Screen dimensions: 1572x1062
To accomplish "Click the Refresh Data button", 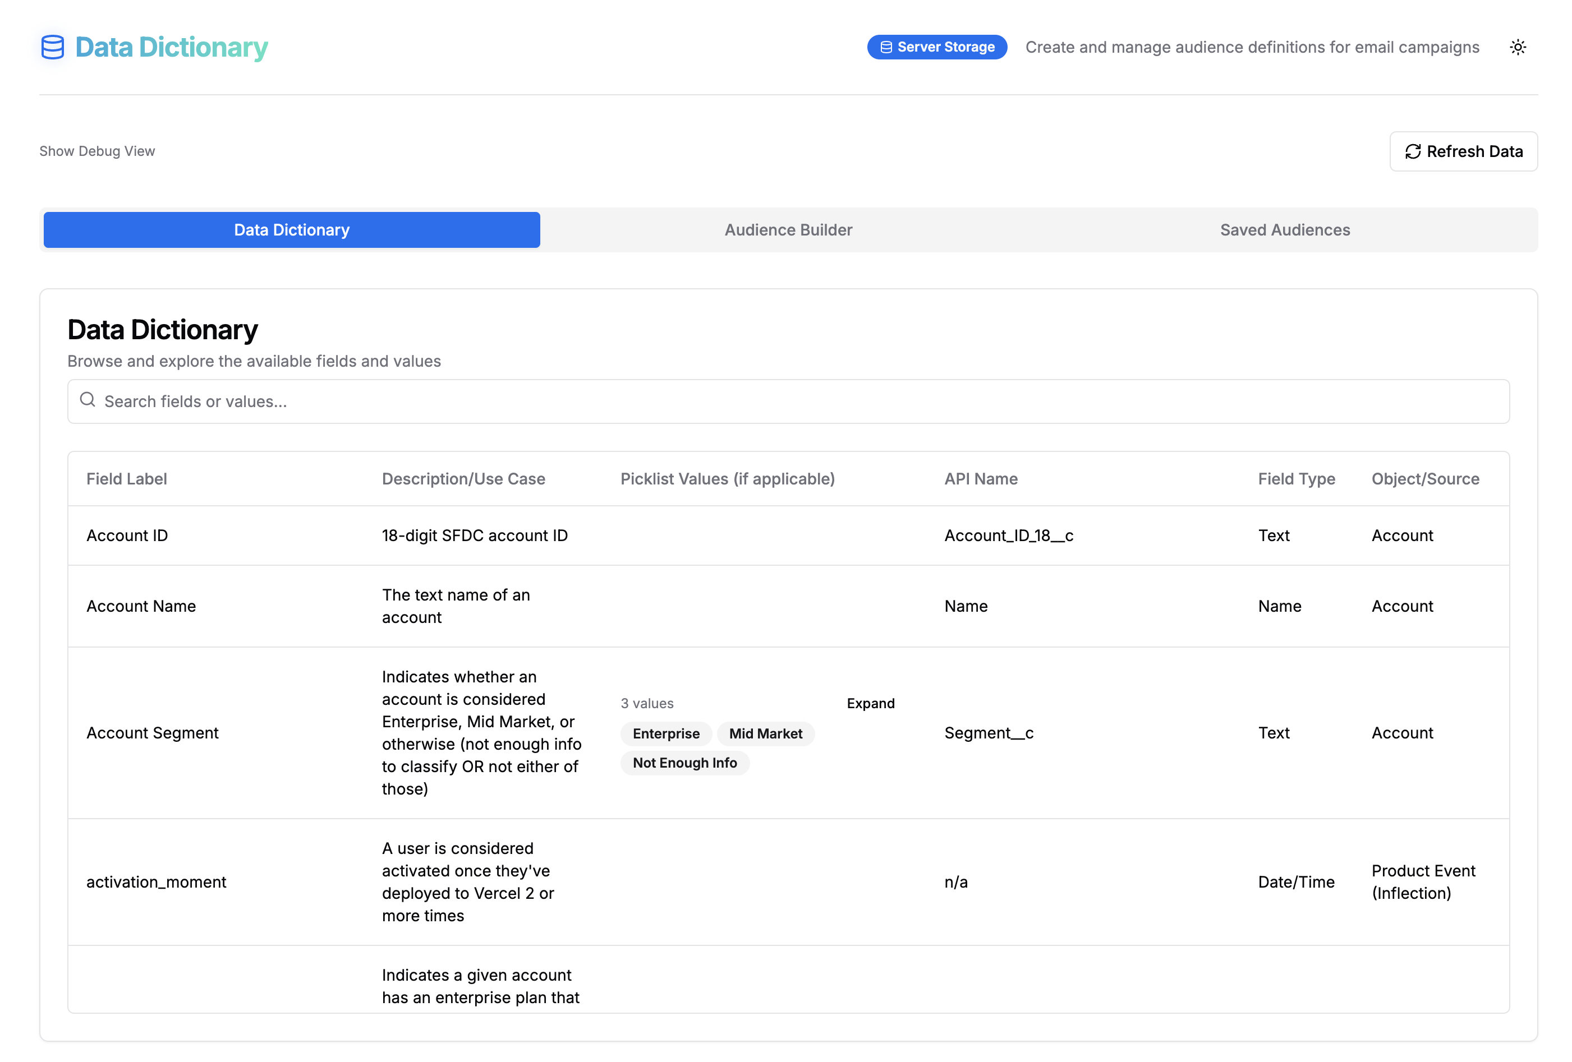I will pyautogui.click(x=1463, y=151).
